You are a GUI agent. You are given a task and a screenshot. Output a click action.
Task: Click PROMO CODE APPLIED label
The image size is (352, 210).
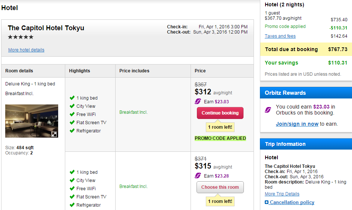220,138
